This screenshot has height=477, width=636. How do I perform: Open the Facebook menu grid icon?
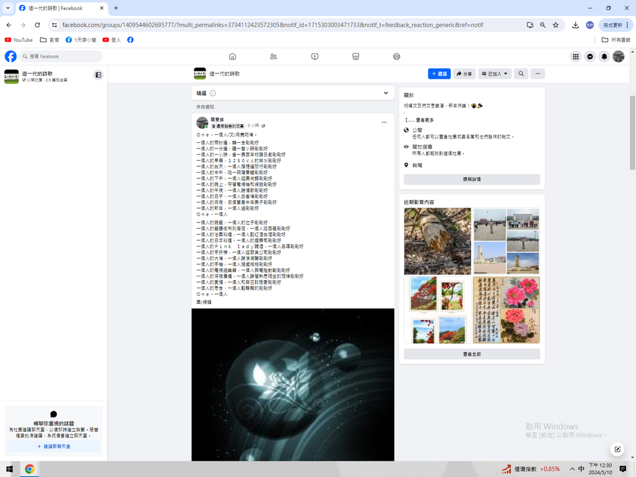click(576, 57)
